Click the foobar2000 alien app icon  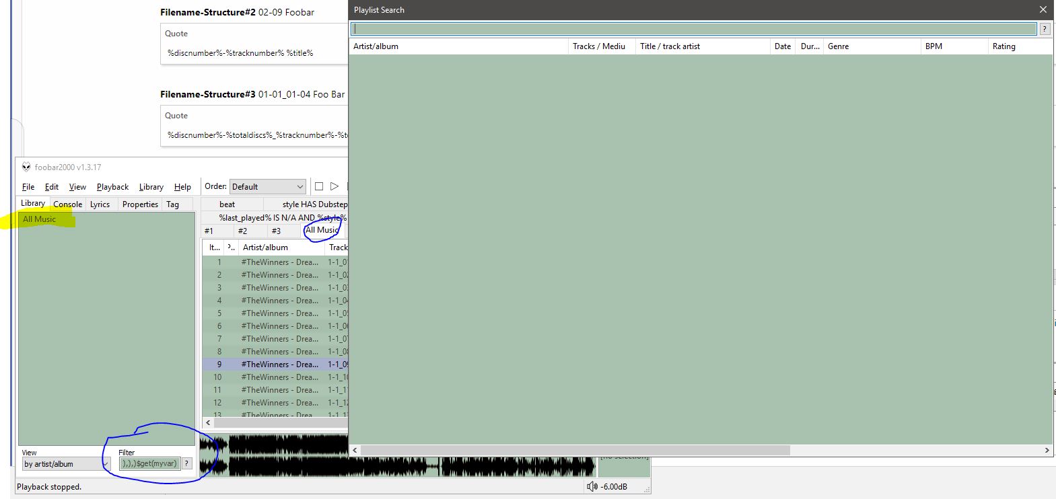click(26, 167)
